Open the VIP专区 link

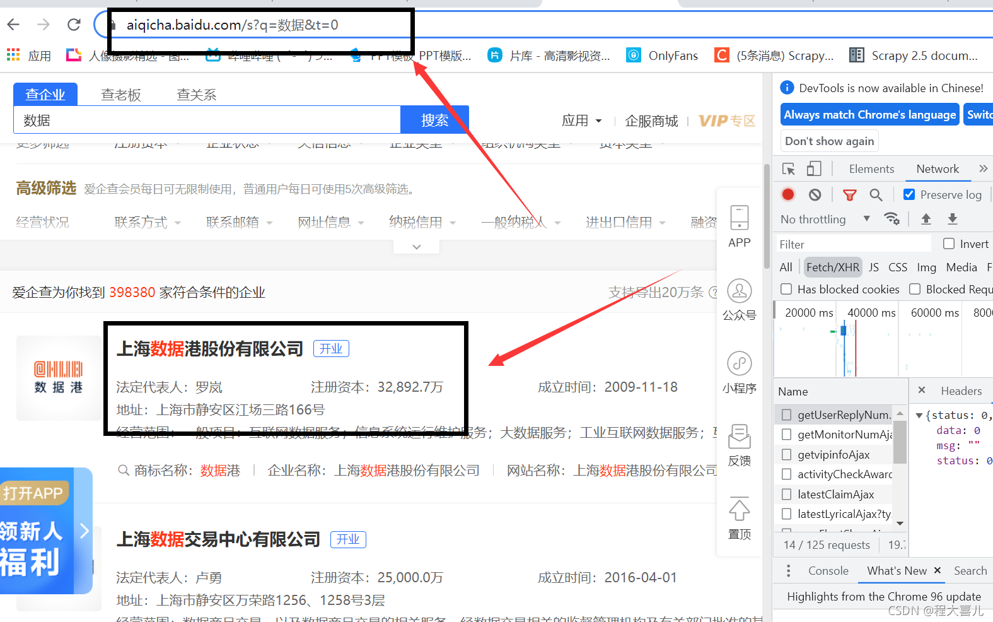[727, 120]
